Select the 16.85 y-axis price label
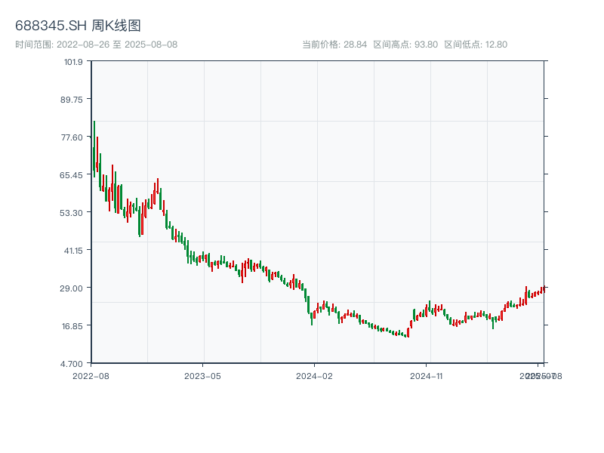Screen dimensions: 604x453 pyautogui.click(x=72, y=325)
